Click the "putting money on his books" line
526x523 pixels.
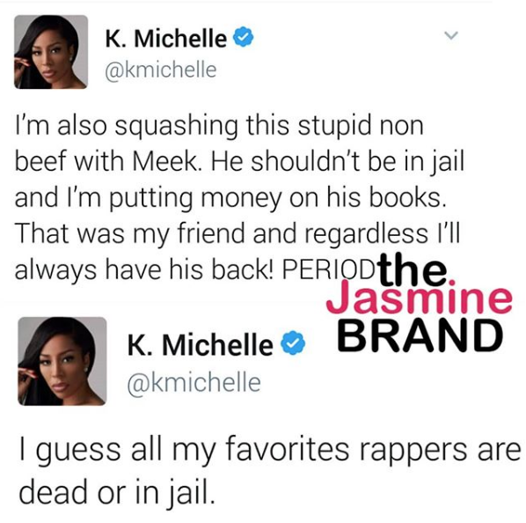pos(230,198)
